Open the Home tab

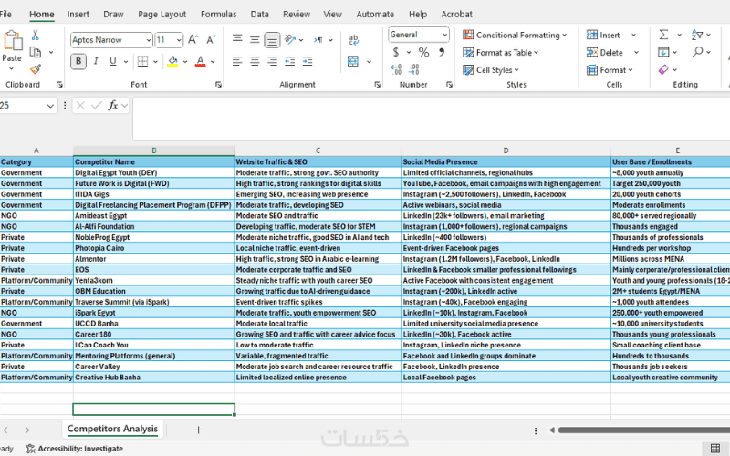coord(42,15)
